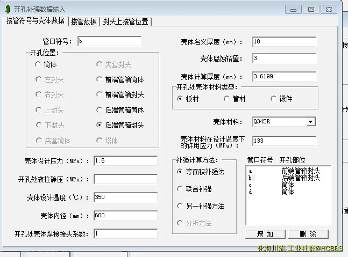Click the 管口符号 input field
The width and height of the screenshot is (348, 257).
coord(109,41)
